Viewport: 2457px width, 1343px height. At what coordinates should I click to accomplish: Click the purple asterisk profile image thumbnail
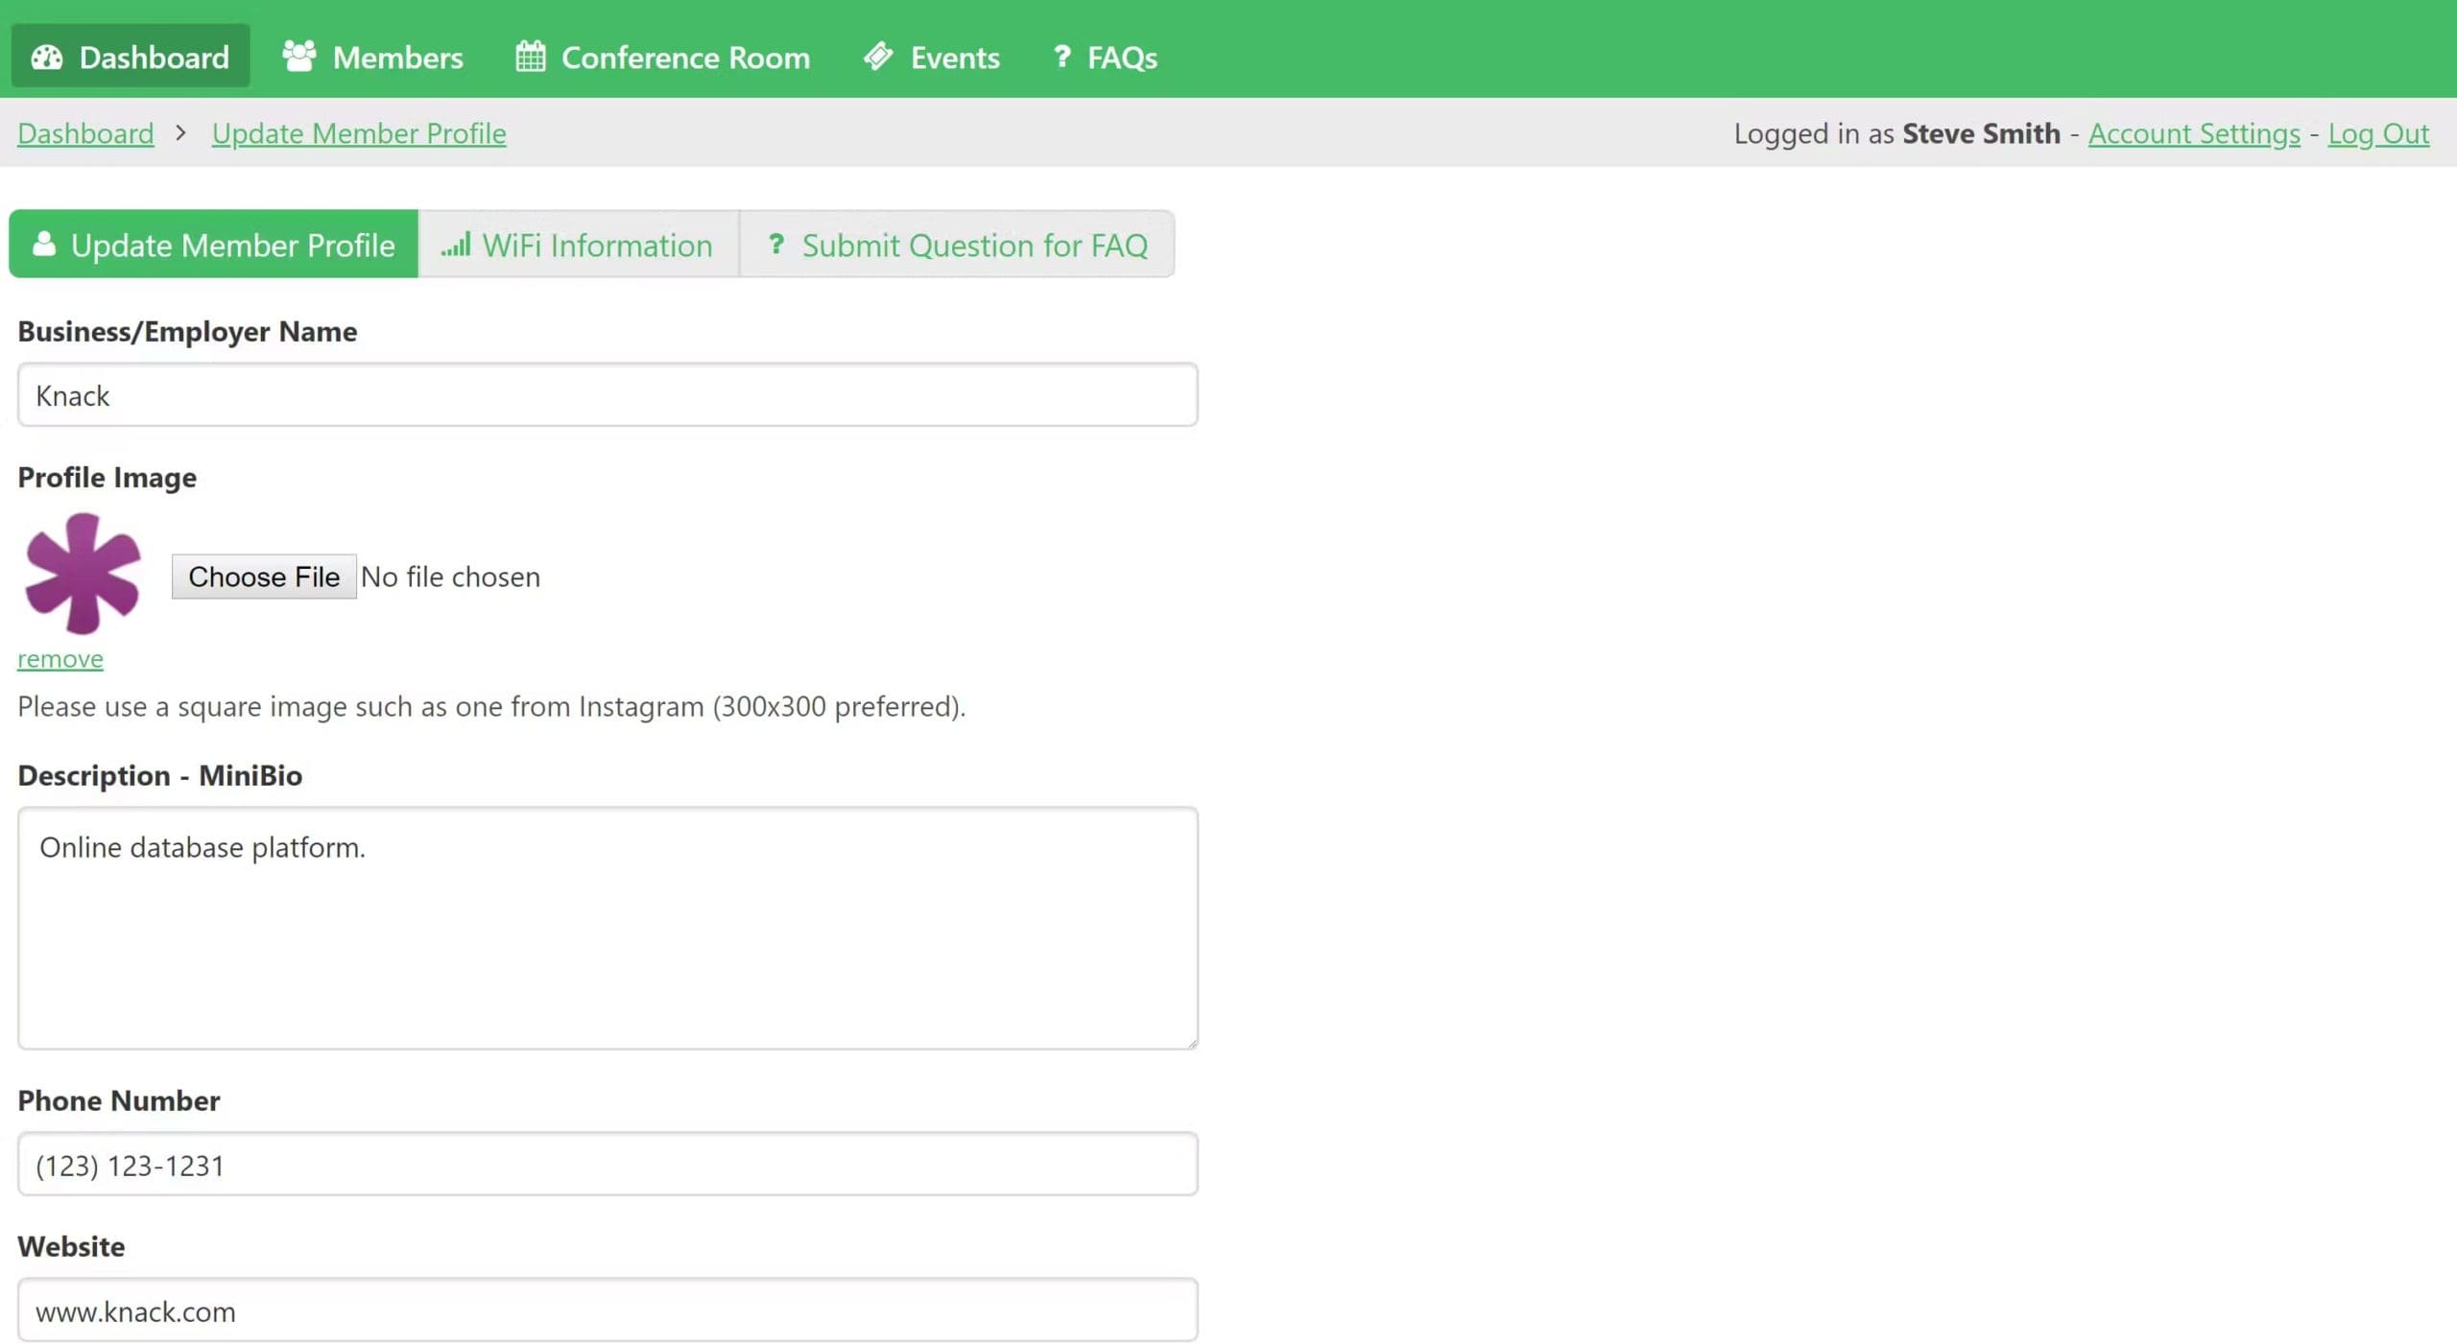pos(83,574)
